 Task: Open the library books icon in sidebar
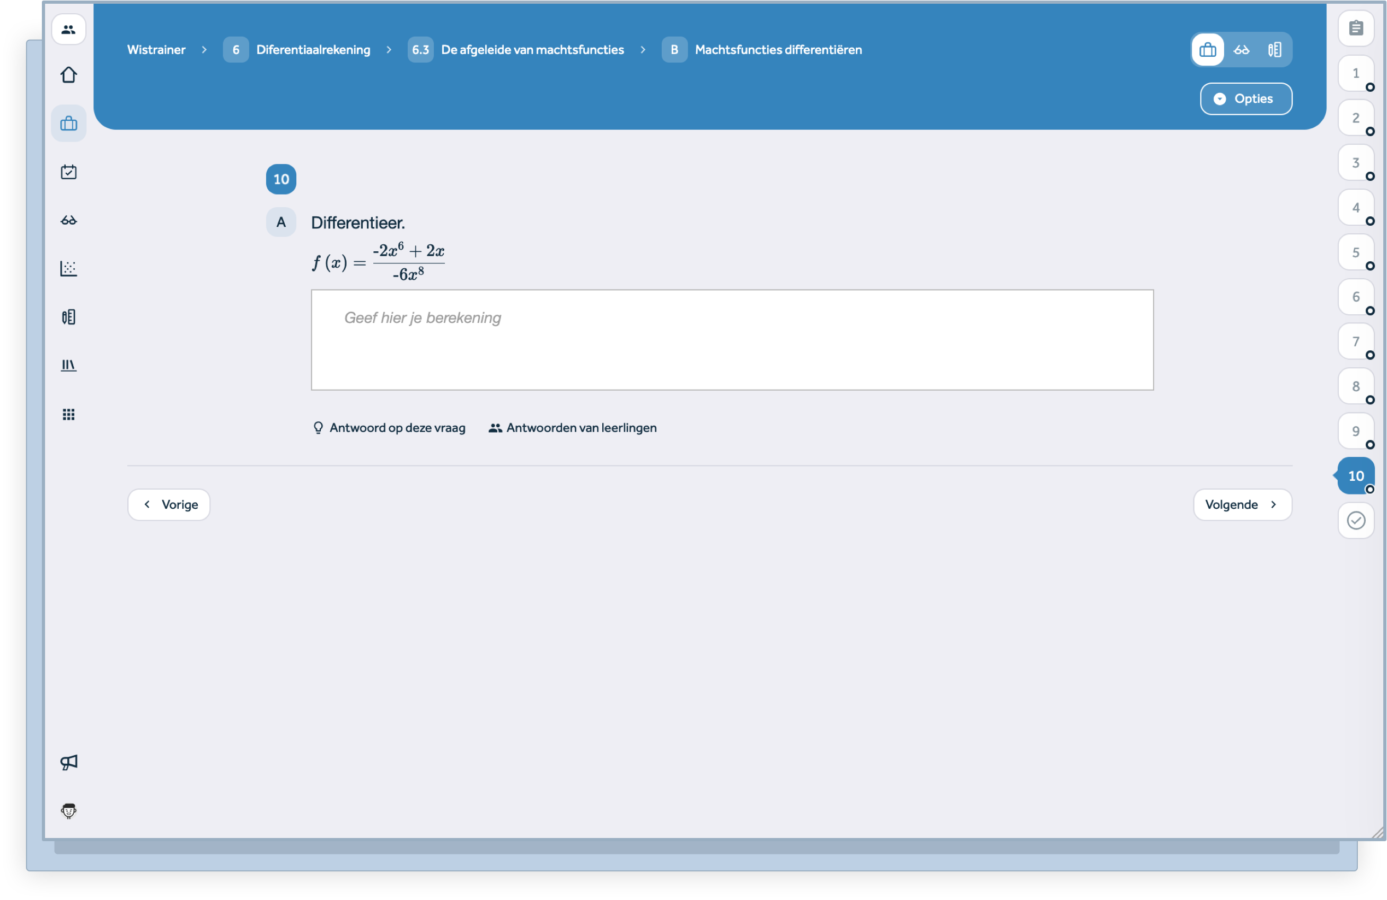point(69,365)
